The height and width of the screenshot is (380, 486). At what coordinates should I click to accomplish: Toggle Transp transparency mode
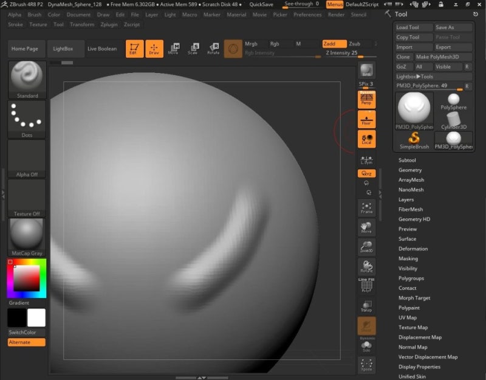367,306
